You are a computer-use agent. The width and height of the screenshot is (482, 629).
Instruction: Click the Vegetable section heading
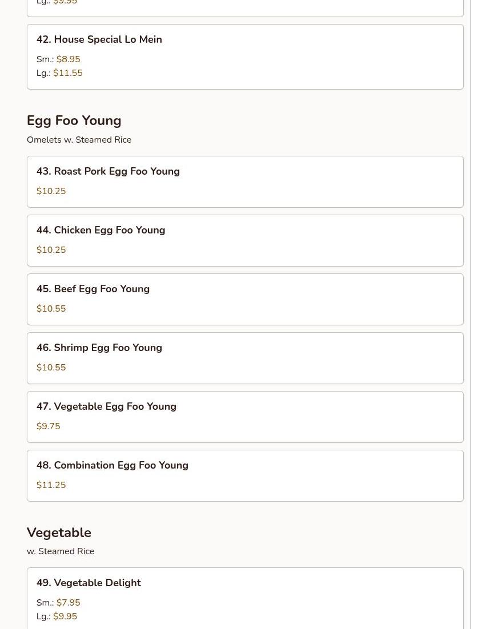(x=59, y=533)
